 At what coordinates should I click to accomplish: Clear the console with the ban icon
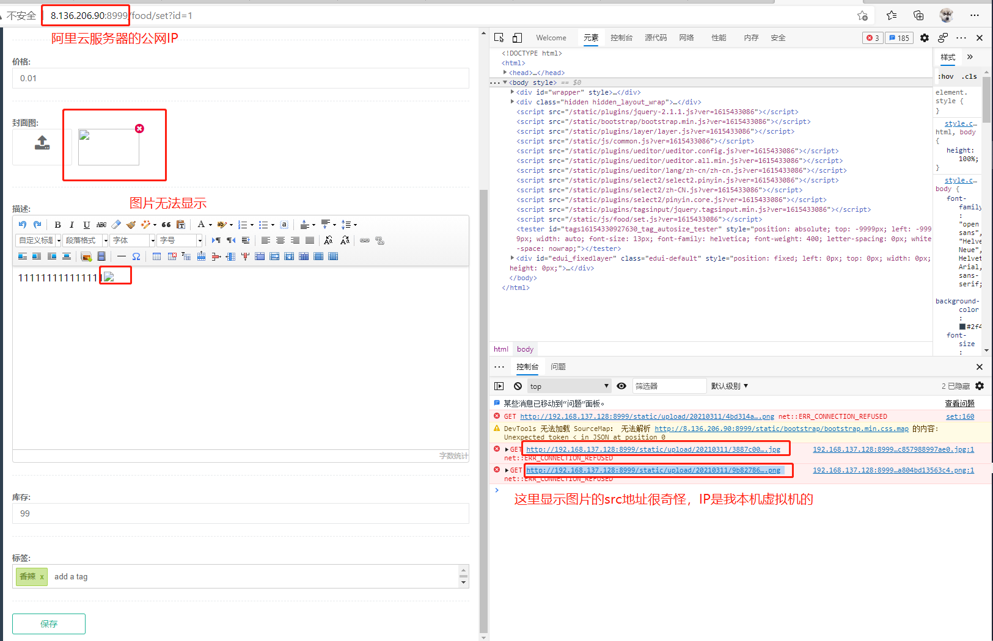[x=518, y=386]
